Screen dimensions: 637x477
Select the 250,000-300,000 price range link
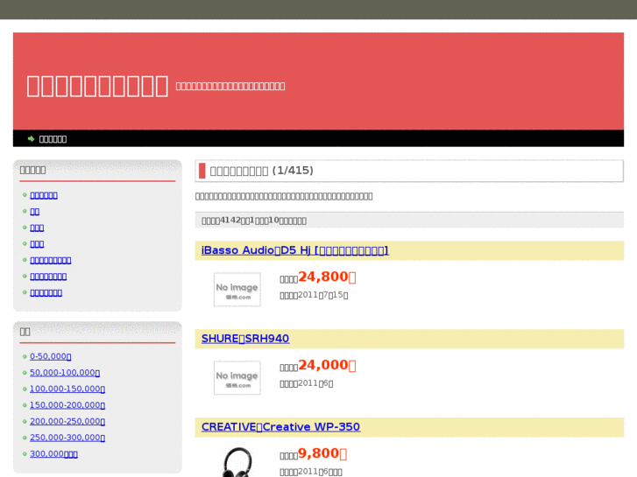click(x=67, y=438)
